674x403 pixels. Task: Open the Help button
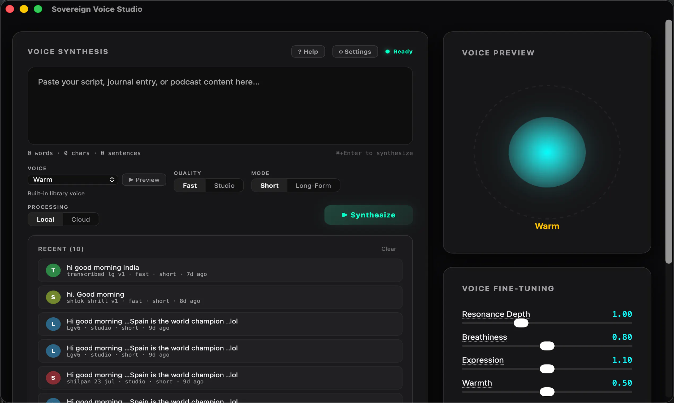click(x=308, y=52)
